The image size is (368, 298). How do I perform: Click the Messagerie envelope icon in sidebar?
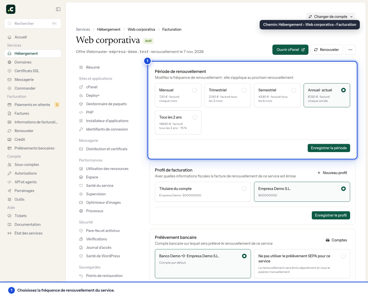(9, 80)
